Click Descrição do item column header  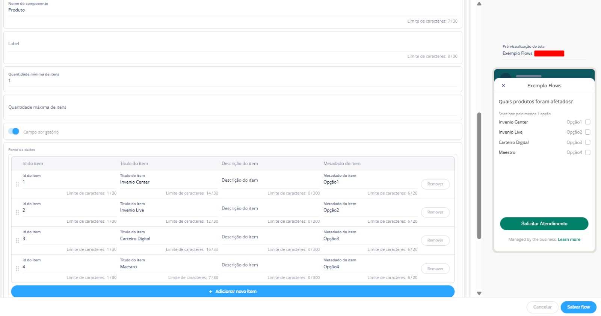coord(240,164)
